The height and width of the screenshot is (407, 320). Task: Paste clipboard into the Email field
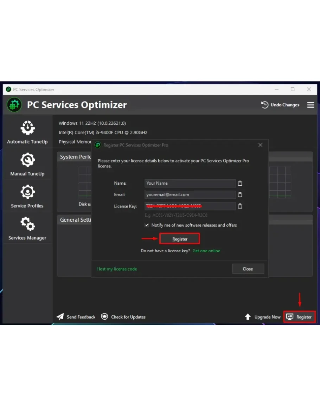(x=240, y=195)
